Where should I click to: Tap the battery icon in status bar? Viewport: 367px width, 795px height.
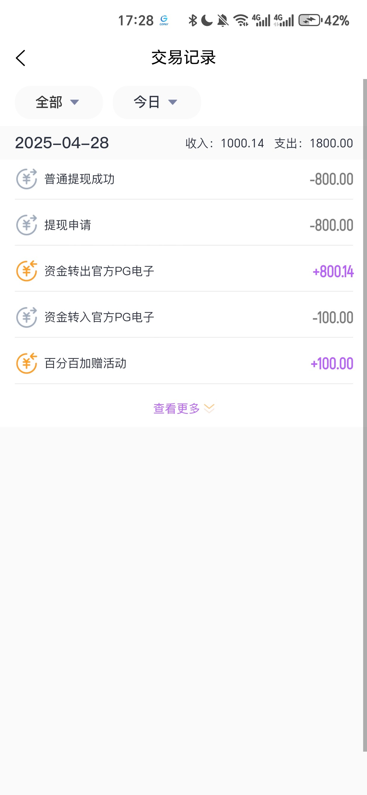(310, 21)
